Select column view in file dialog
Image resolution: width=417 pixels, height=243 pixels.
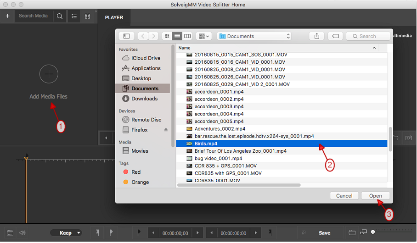tap(187, 36)
